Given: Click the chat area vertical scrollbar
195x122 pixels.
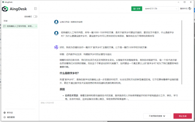Looking at the screenshot, I should click(x=182, y=52).
